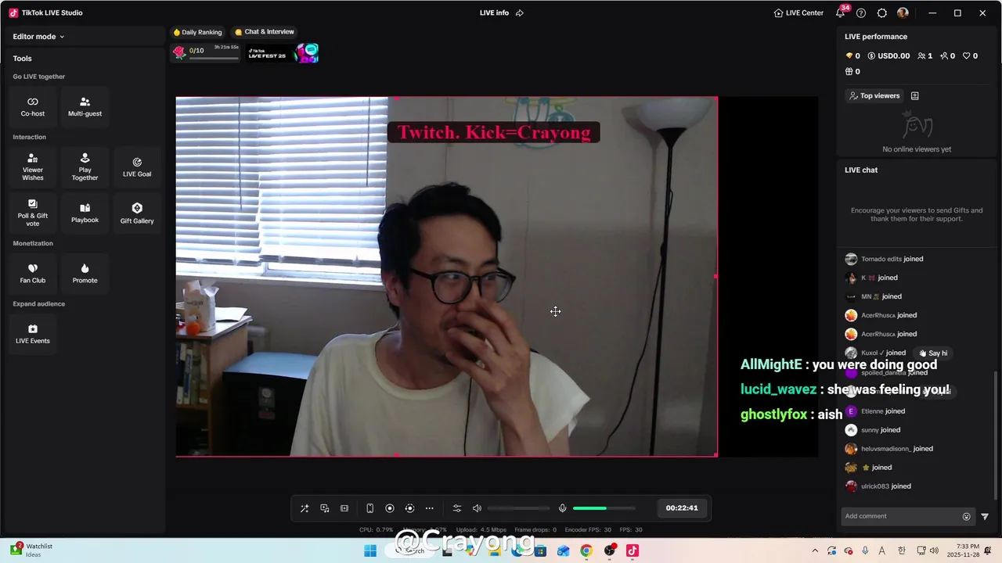
Task: Share LIVE info arrow icon
Action: click(x=520, y=13)
